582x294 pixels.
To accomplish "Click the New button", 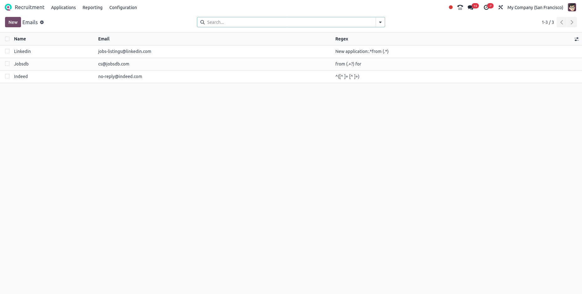I will [13, 22].
